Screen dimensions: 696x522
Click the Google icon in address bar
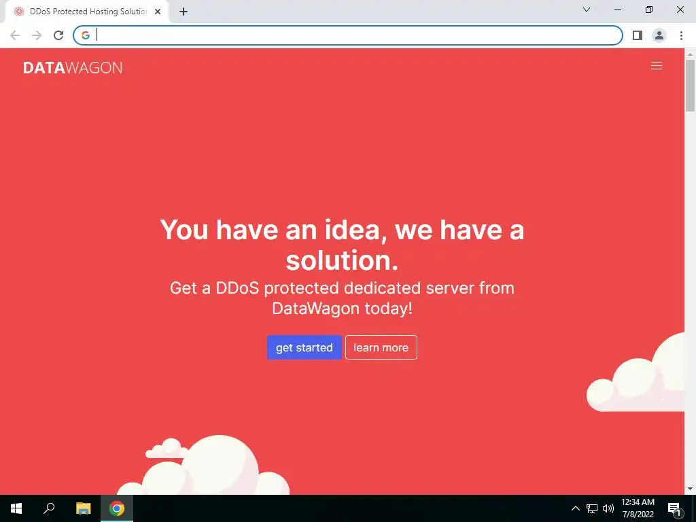point(85,35)
